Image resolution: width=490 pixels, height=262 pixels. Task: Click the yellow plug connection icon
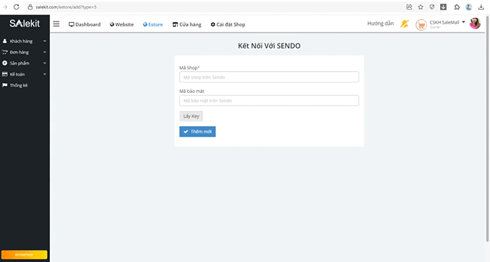[404, 24]
